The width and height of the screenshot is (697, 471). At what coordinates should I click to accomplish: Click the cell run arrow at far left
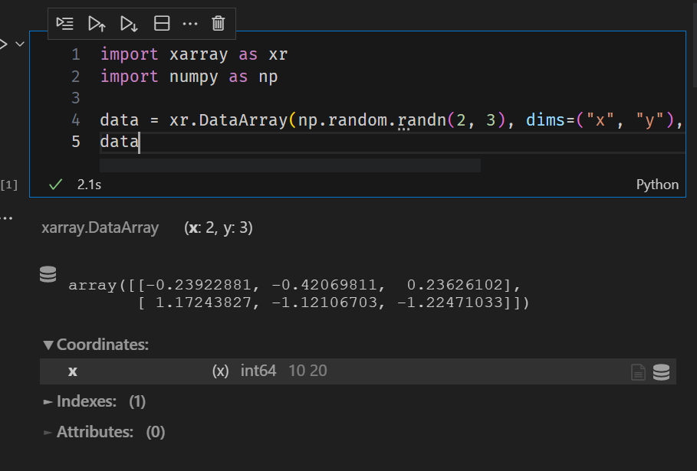(5, 43)
